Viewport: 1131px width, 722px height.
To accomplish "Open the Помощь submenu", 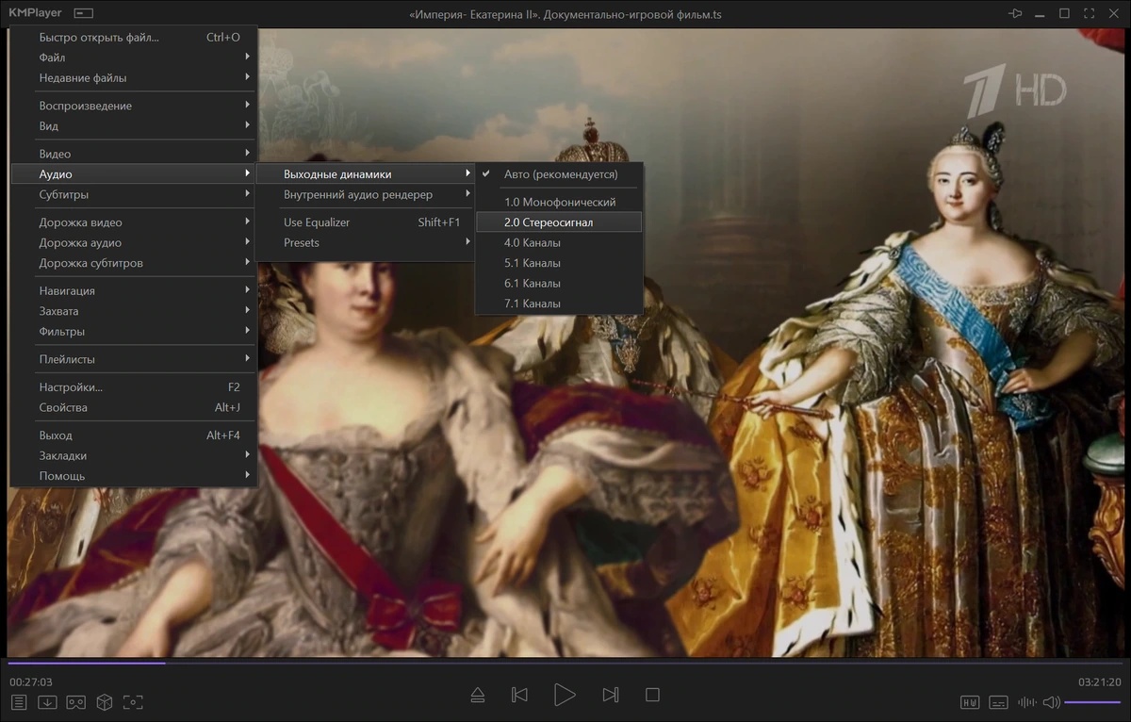I will coord(133,476).
